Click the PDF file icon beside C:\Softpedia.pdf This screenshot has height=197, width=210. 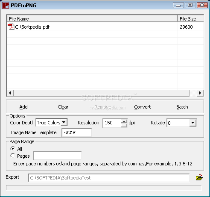11,26
